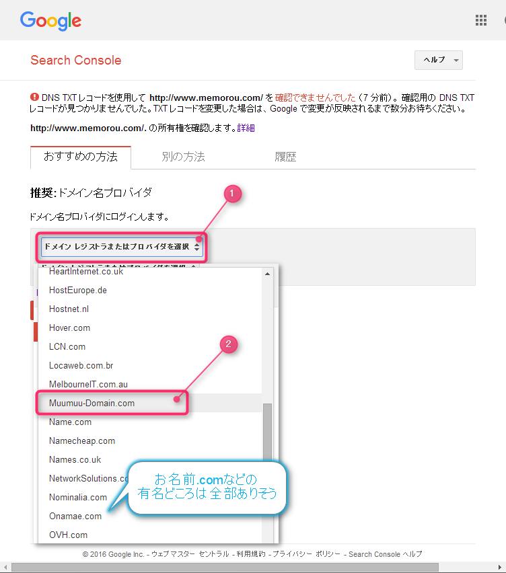Select OVH.com in the provider list
The height and width of the screenshot is (573, 506).
click(x=150, y=535)
